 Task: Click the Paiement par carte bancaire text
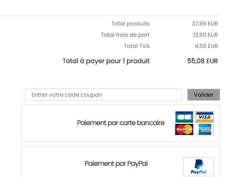(x=121, y=123)
